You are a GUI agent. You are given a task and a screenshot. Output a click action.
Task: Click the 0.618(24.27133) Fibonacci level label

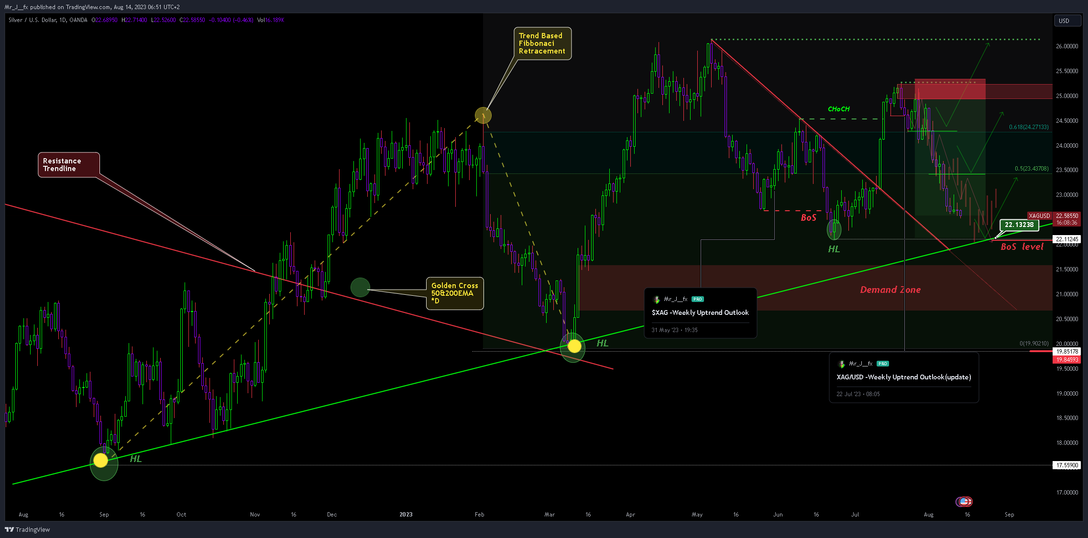click(x=1029, y=127)
